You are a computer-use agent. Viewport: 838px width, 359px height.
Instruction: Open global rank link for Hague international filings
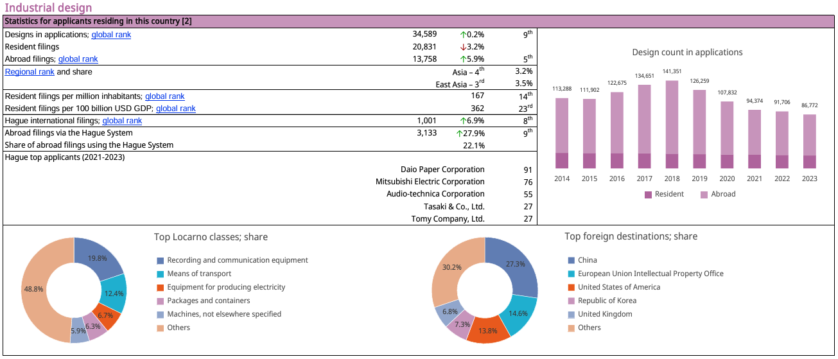(122, 121)
